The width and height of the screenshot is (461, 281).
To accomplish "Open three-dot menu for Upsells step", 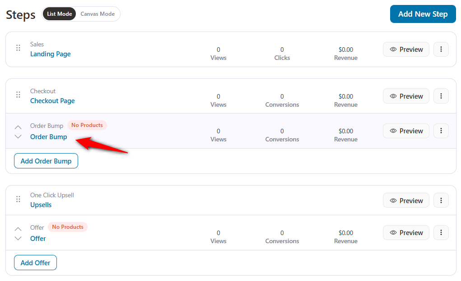I will point(441,201).
